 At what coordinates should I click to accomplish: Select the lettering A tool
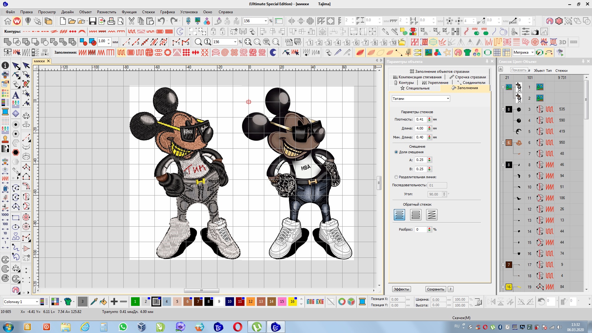pos(16,95)
